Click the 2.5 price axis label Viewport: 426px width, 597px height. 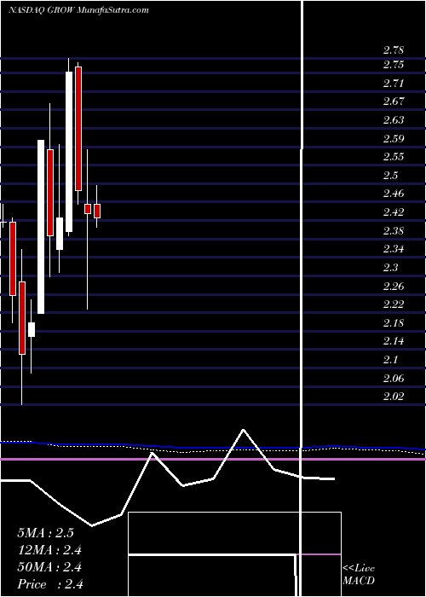(x=390, y=175)
